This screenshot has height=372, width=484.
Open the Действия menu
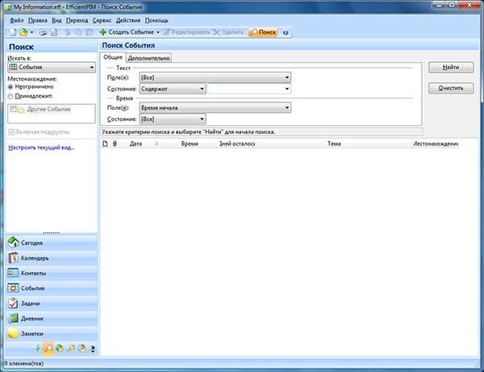pyautogui.click(x=128, y=20)
